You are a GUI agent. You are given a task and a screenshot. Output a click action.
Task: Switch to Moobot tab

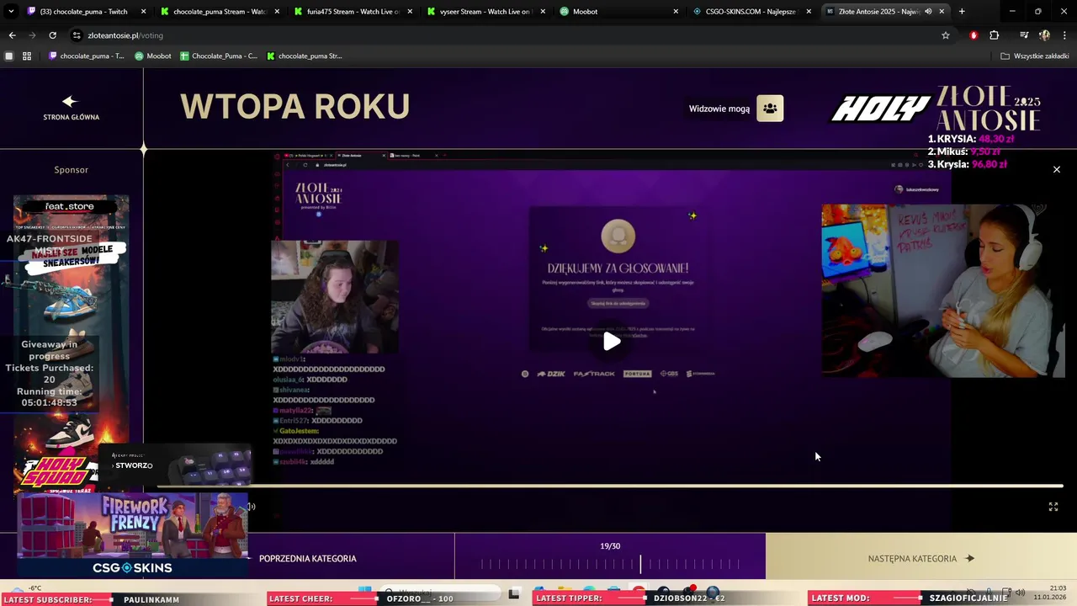(x=618, y=12)
